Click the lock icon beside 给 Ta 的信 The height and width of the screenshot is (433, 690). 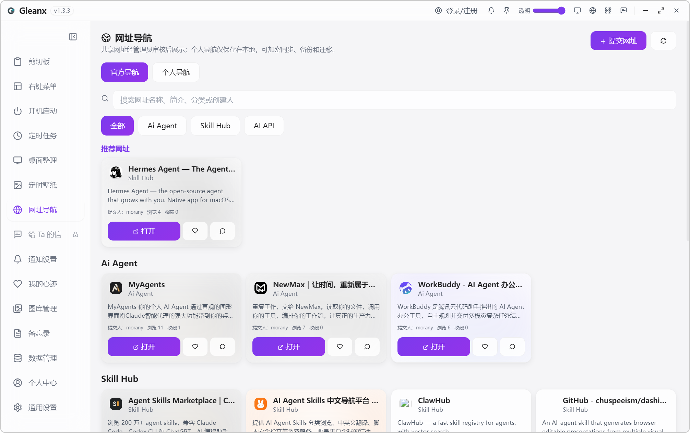point(75,234)
